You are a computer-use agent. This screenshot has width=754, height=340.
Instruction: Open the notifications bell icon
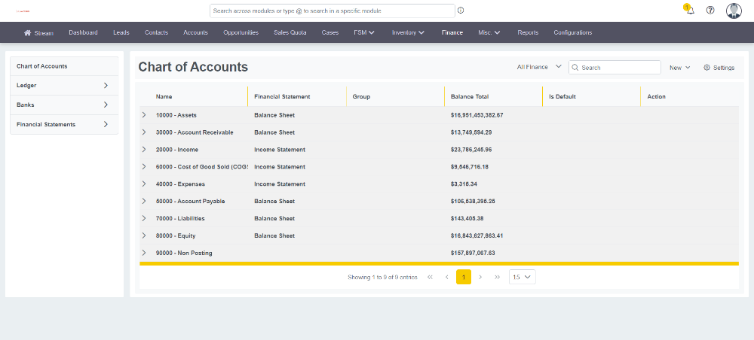pyautogui.click(x=690, y=11)
